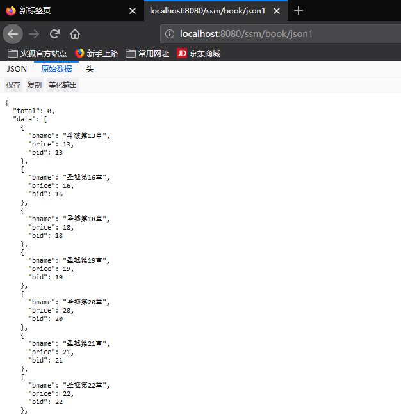Click the "price": 13 line
The height and width of the screenshot is (415, 401).
pos(51,145)
